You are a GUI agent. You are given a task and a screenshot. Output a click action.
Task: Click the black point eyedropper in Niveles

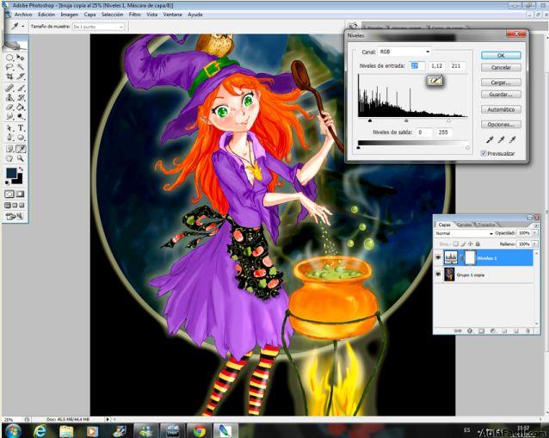tap(490, 140)
